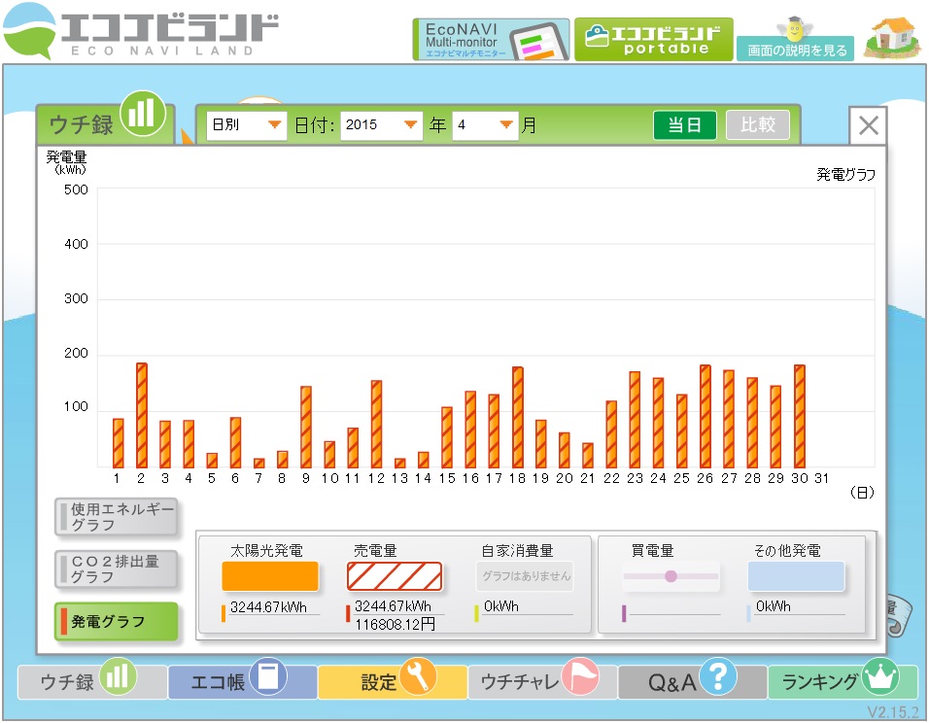The height and width of the screenshot is (723, 929).
Task: Click the crown icon on ランキング tab
Action: coord(880,676)
